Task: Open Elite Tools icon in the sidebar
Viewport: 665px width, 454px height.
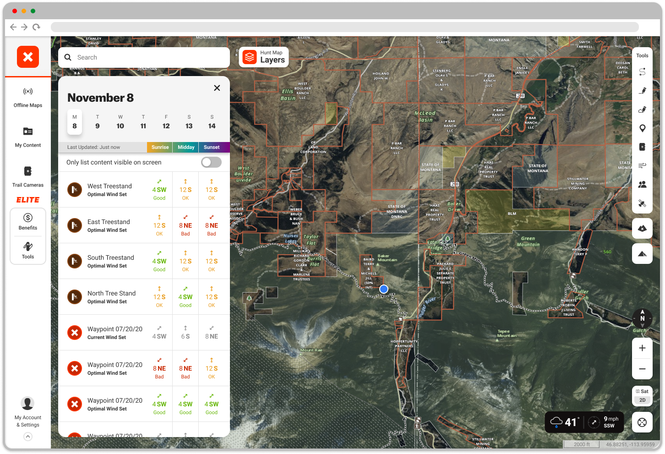Action: tap(28, 250)
